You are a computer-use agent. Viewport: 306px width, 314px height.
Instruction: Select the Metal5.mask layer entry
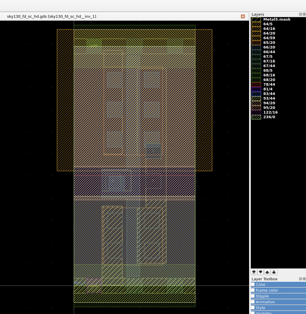tap(277, 19)
